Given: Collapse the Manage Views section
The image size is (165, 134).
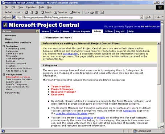Looking at the screenshot, I should 4,74.
